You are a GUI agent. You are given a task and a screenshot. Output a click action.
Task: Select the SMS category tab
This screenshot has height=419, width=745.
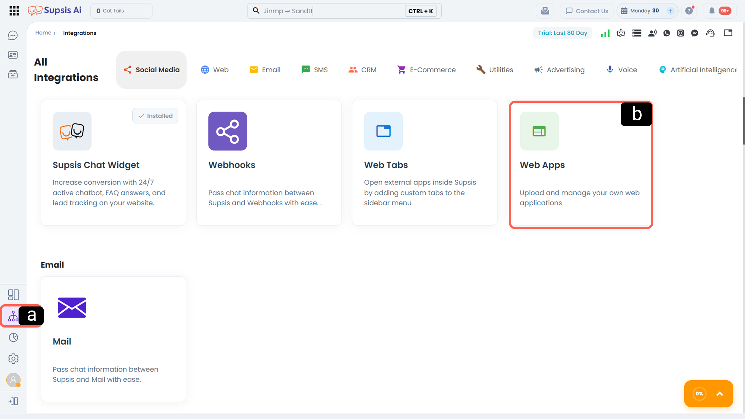coord(314,70)
